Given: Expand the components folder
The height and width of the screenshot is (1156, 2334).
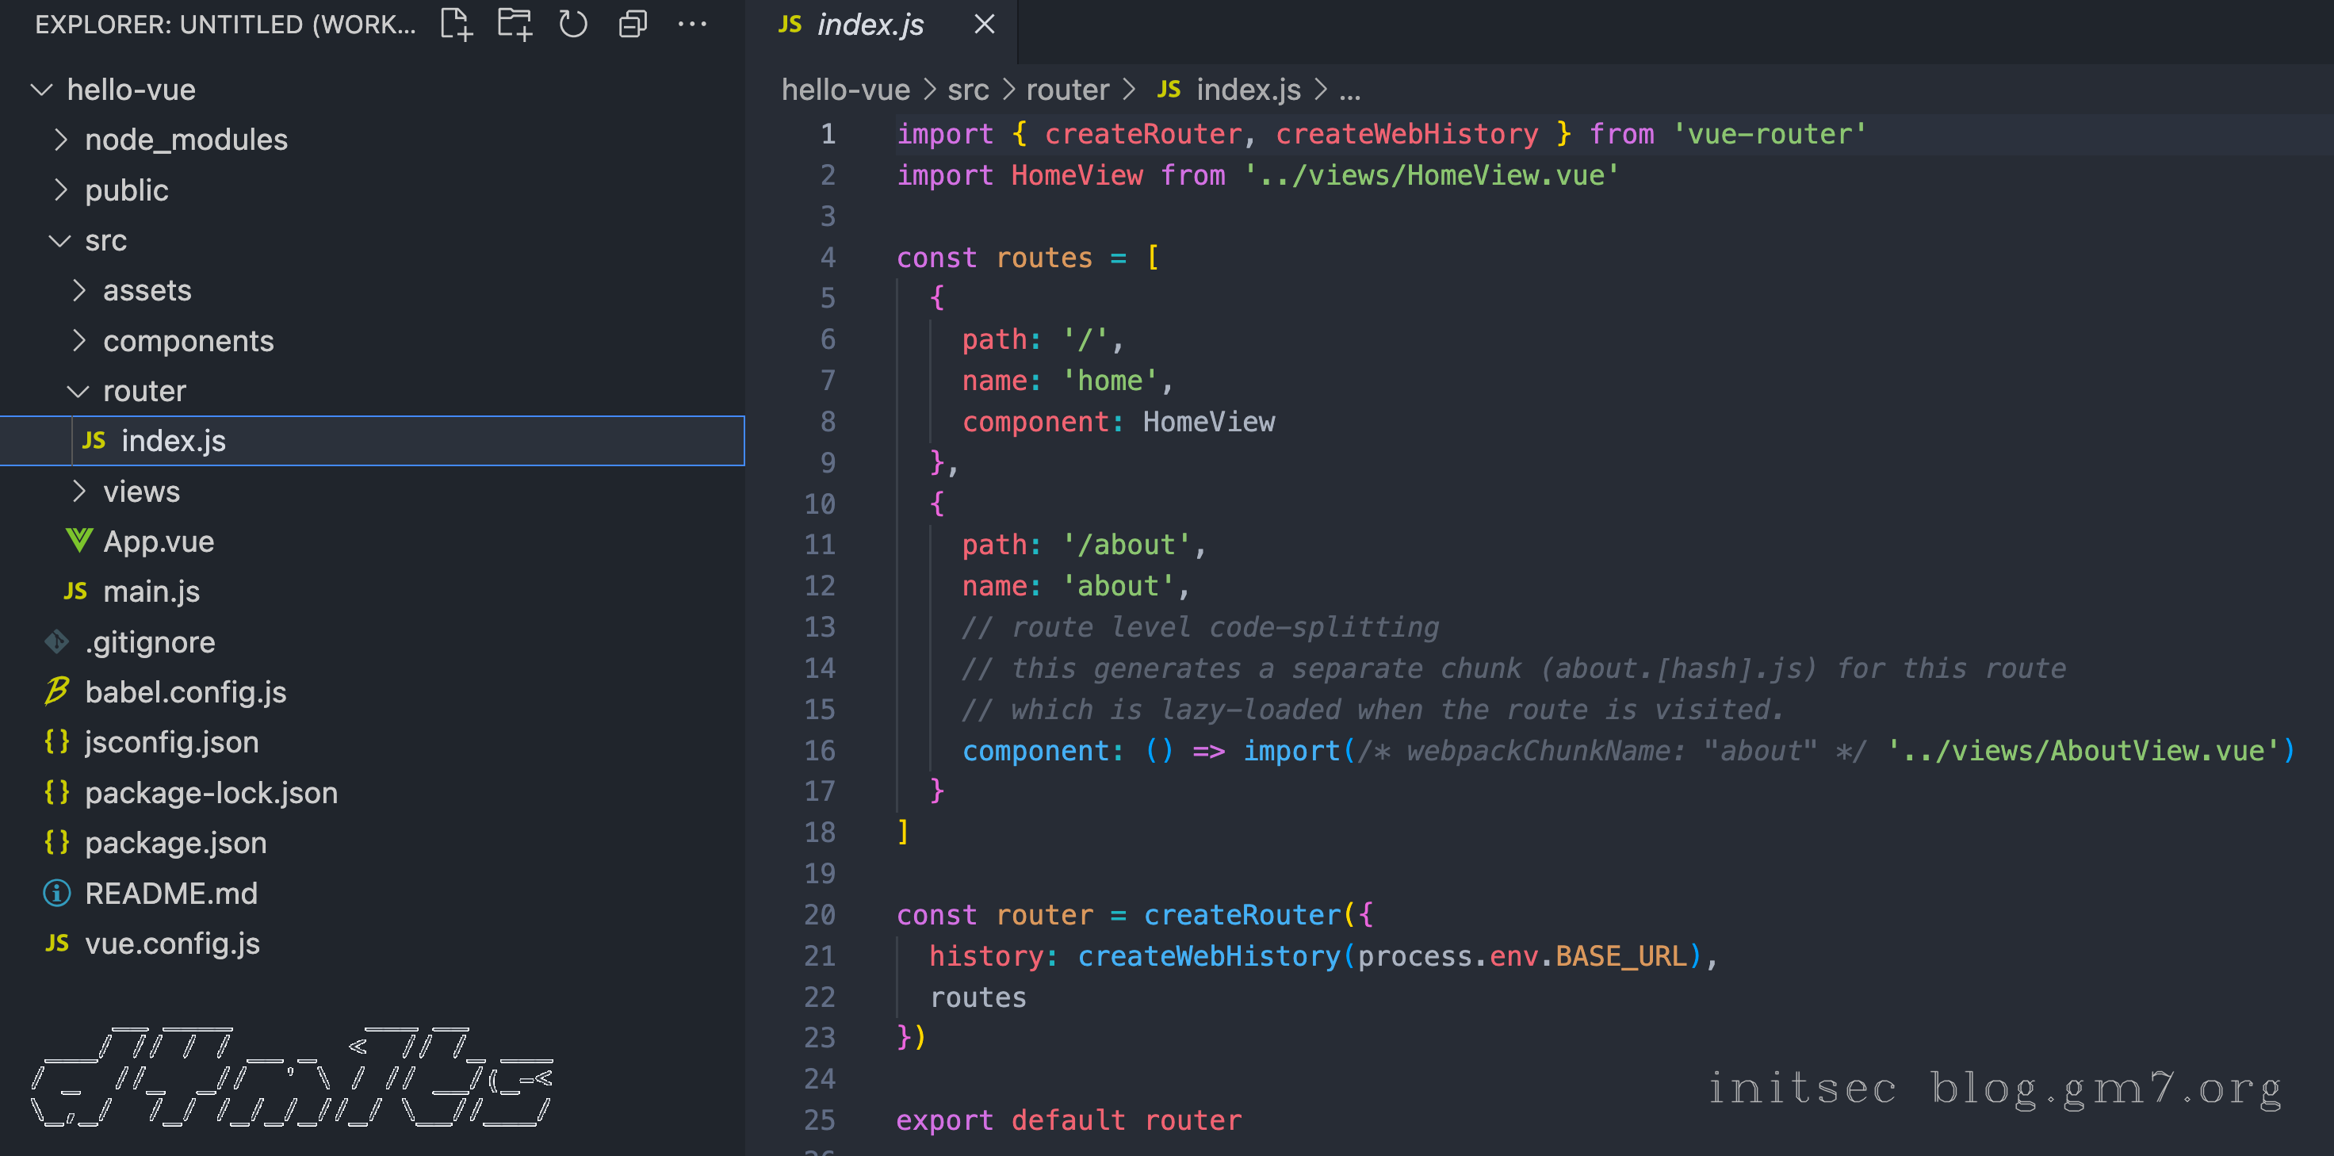Looking at the screenshot, I should pyautogui.click(x=188, y=341).
